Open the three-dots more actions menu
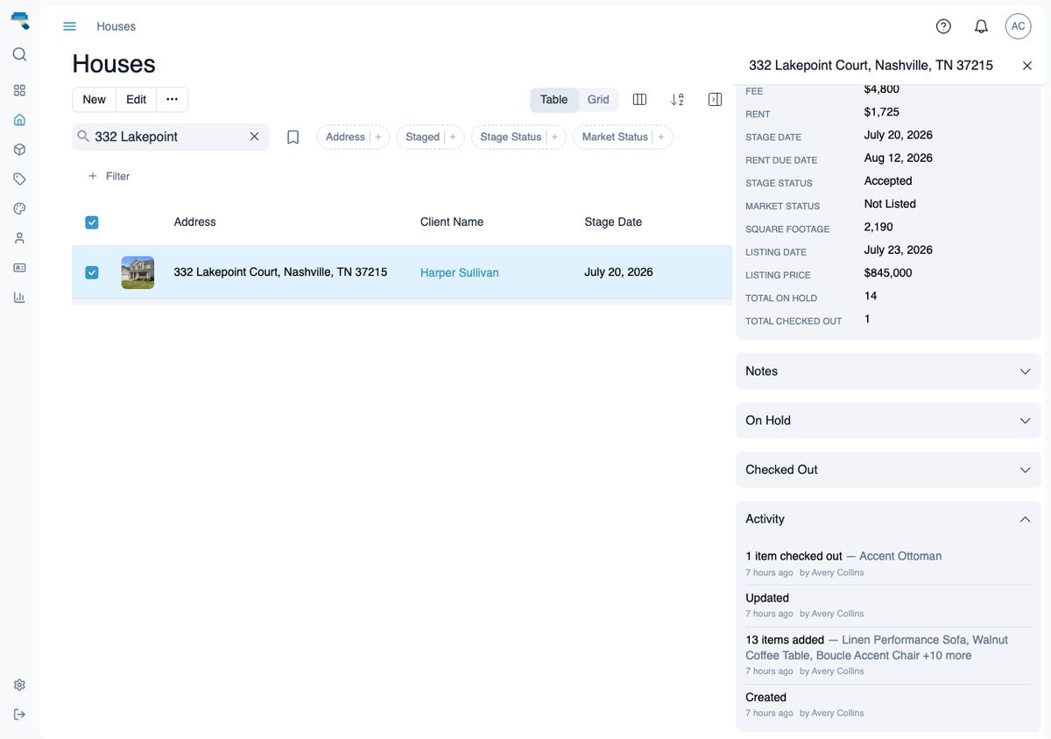 tap(172, 100)
